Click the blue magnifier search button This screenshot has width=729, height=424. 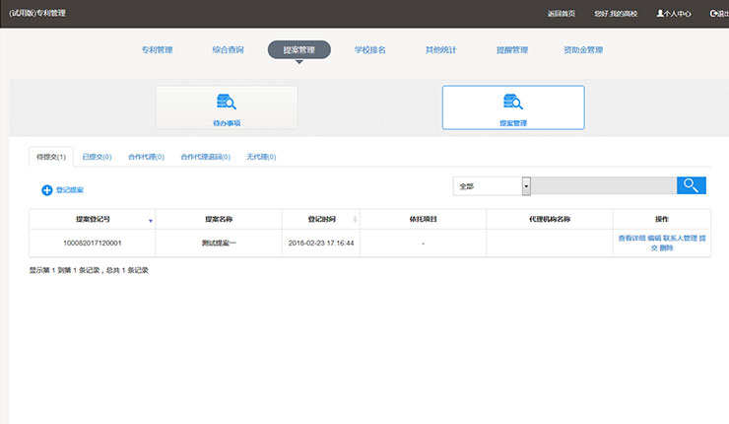691,185
